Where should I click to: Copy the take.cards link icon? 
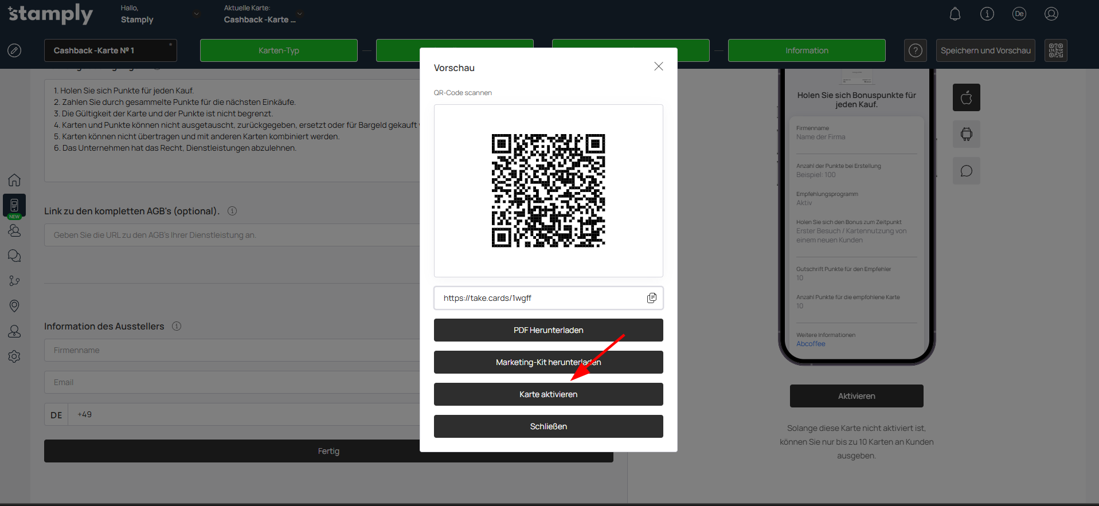coord(651,298)
